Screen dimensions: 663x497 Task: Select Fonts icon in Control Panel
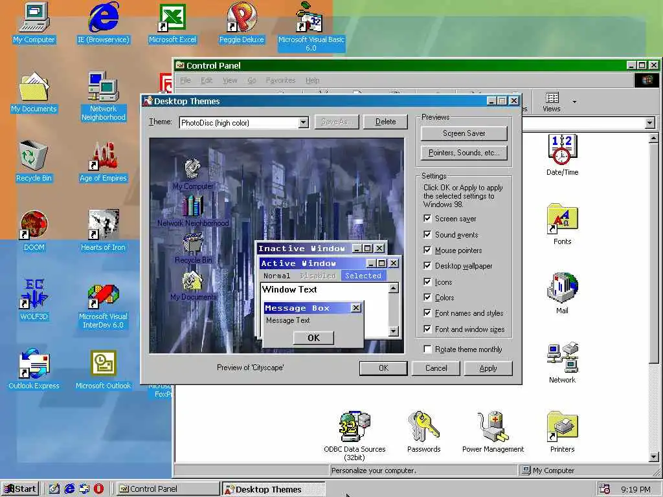point(563,224)
